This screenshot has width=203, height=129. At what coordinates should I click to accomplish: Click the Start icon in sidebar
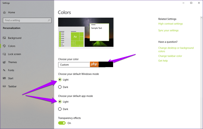pyautogui.click(x=5, y=78)
